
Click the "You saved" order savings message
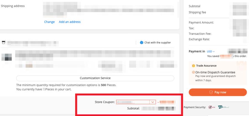227,56
